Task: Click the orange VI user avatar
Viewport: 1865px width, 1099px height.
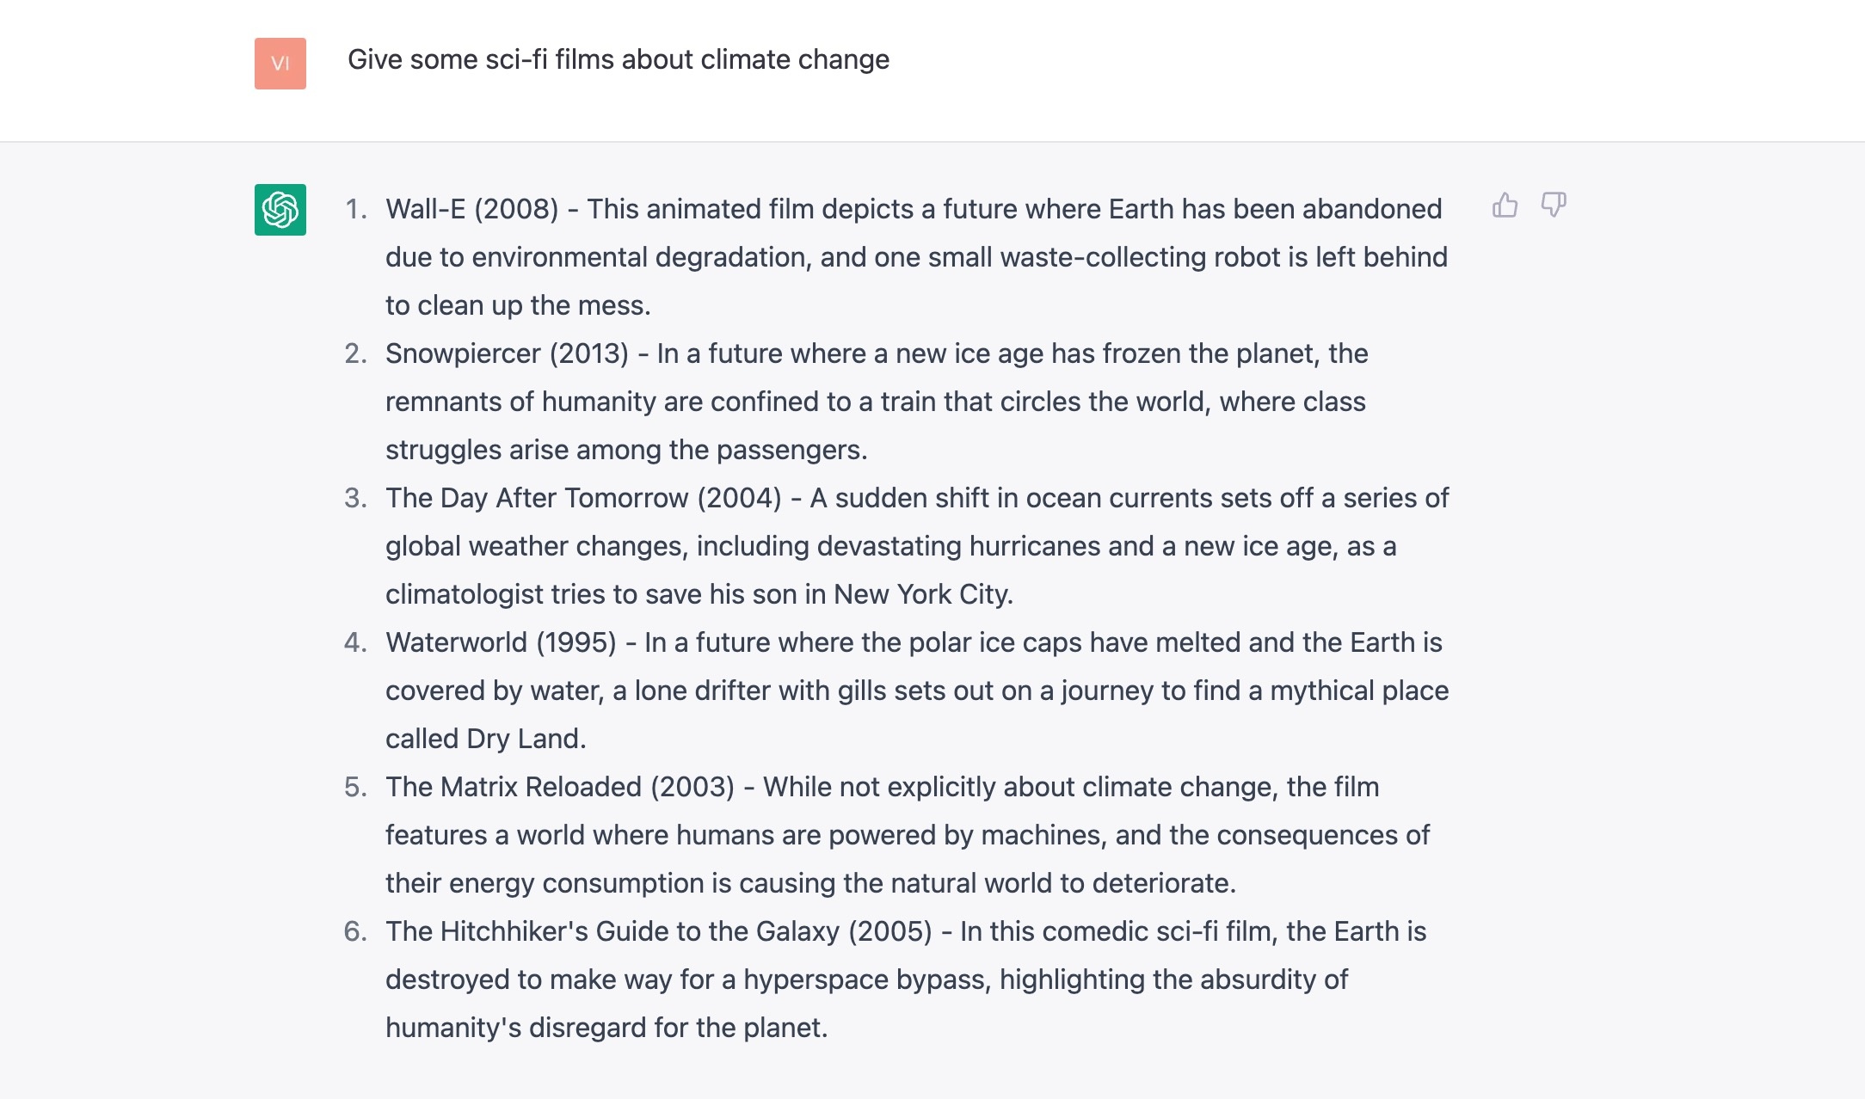Action: 280,64
